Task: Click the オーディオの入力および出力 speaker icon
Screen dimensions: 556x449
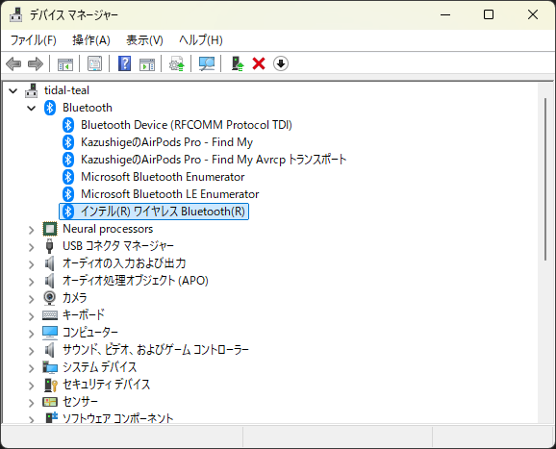Action: click(x=50, y=263)
